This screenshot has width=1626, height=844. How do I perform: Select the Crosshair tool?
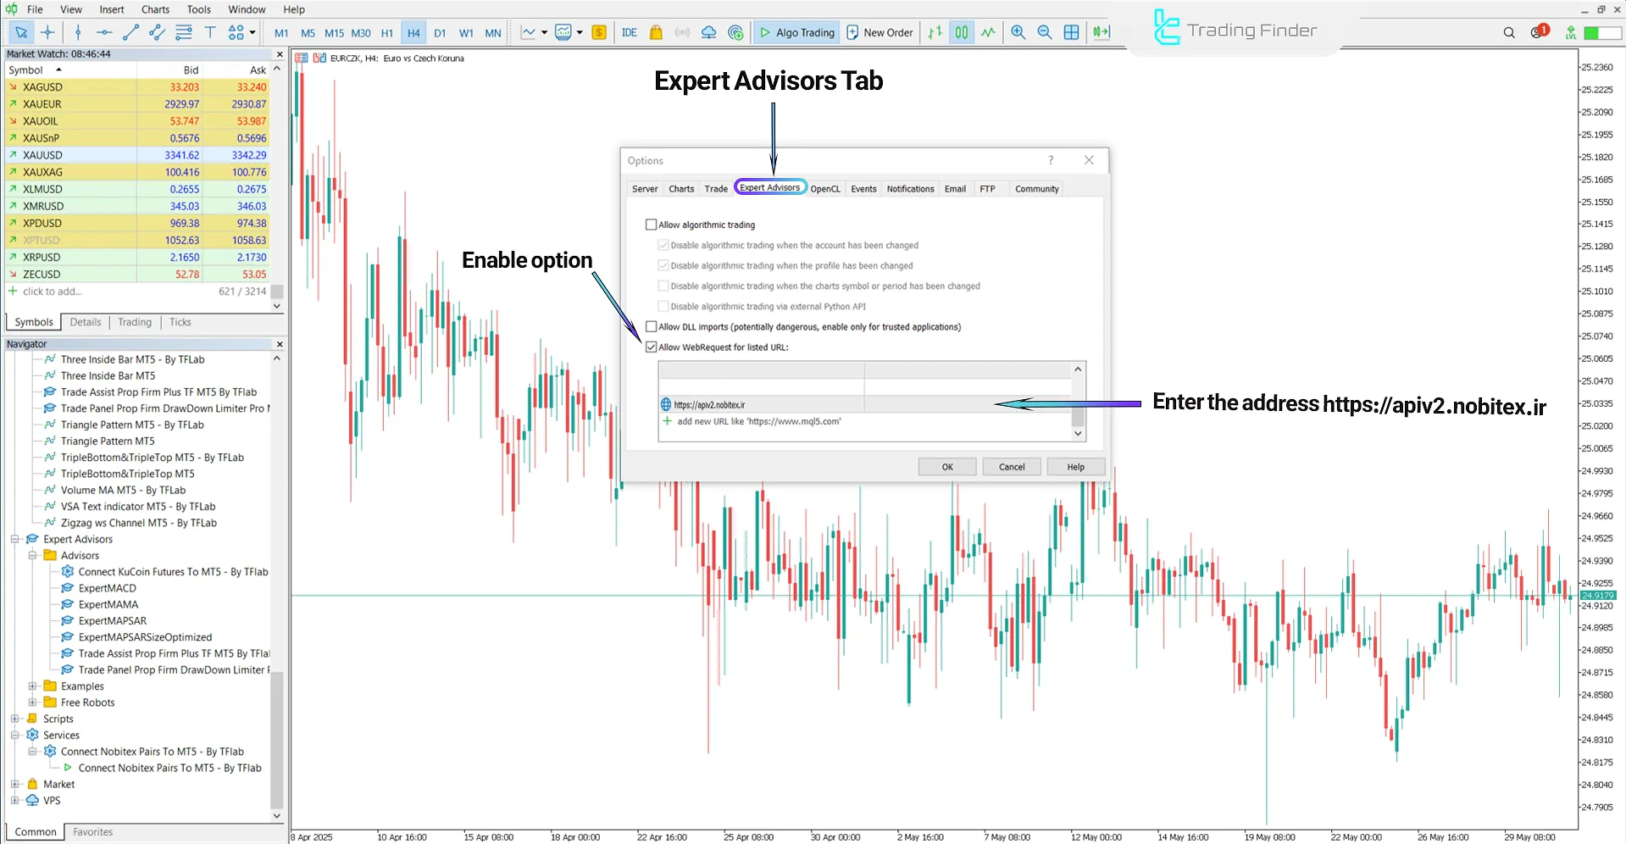(x=47, y=32)
